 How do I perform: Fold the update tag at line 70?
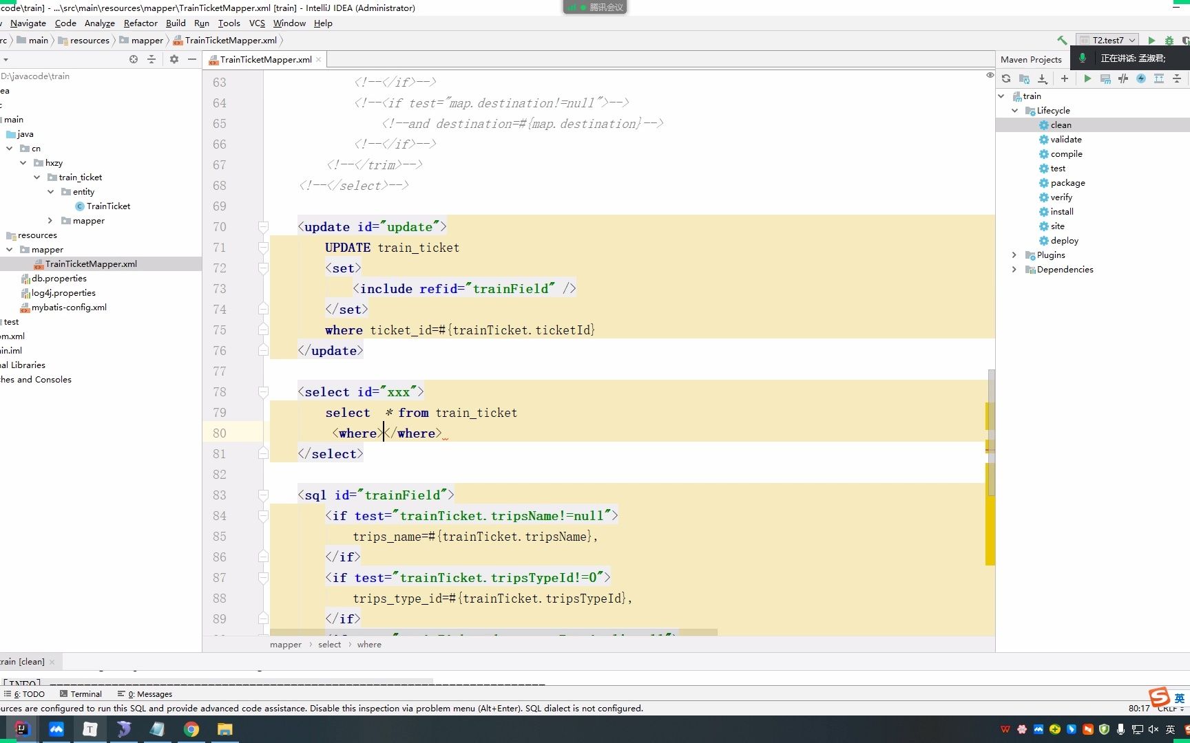tap(263, 227)
